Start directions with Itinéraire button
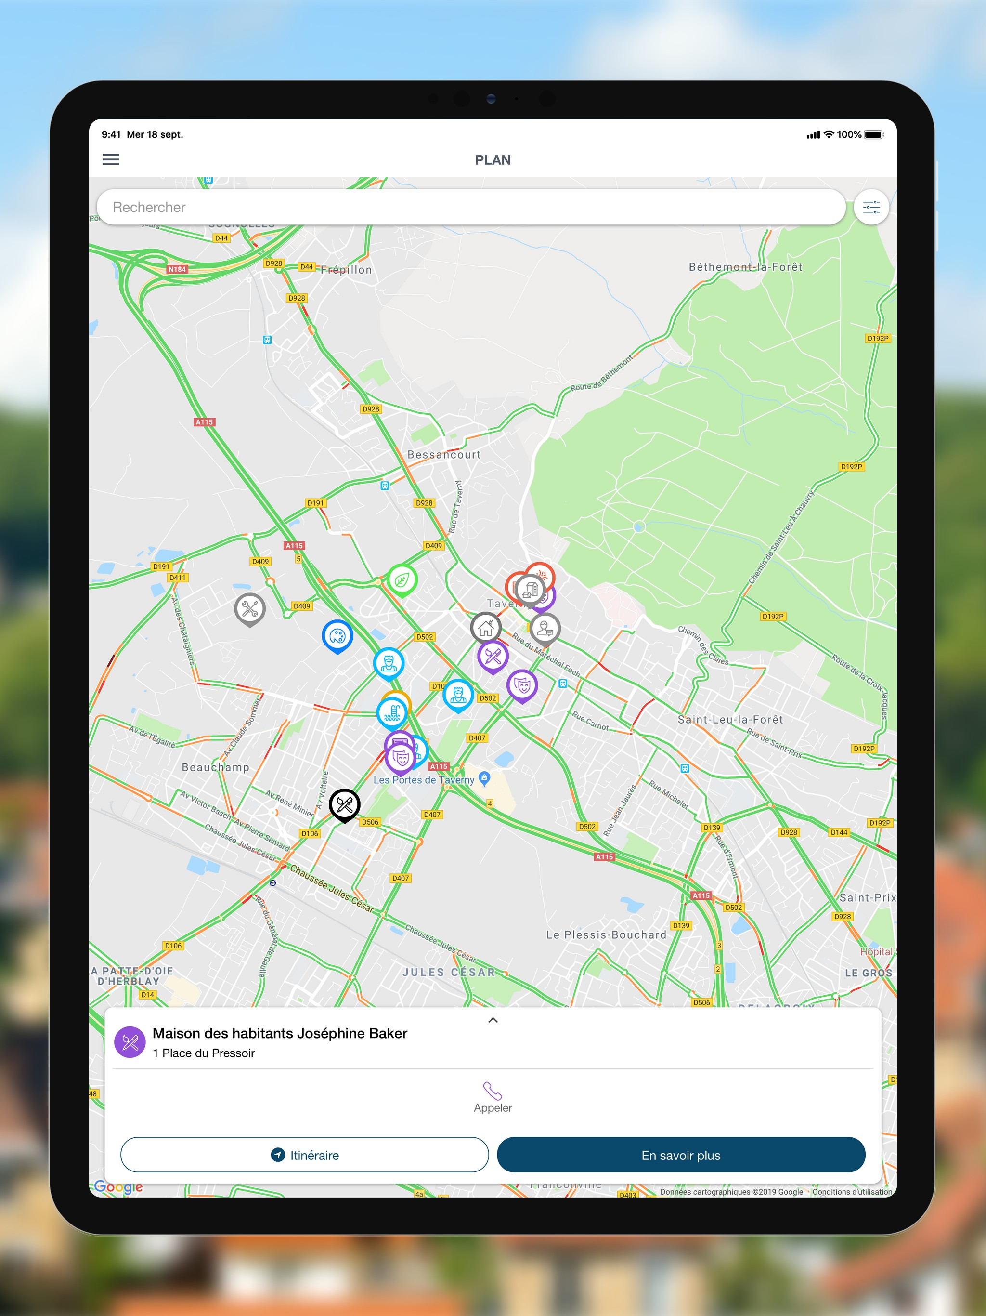986x1316 pixels. (304, 1155)
